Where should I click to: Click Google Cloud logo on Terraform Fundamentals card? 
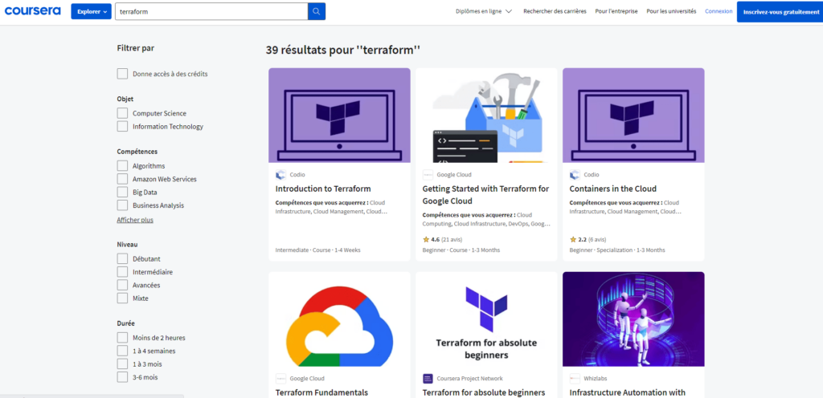pyautogui.click(x=280, y=379)
